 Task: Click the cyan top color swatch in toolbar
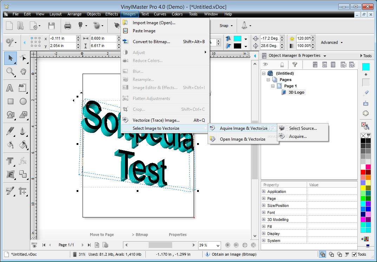pos(237,39)
